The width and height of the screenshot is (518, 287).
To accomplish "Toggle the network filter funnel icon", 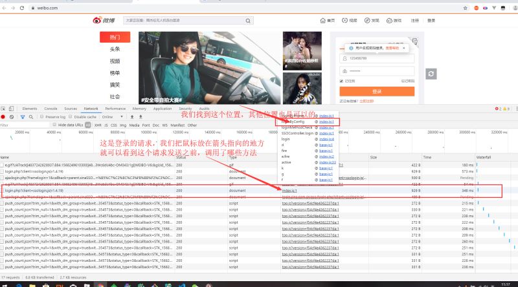I will (x=23, y=117).
